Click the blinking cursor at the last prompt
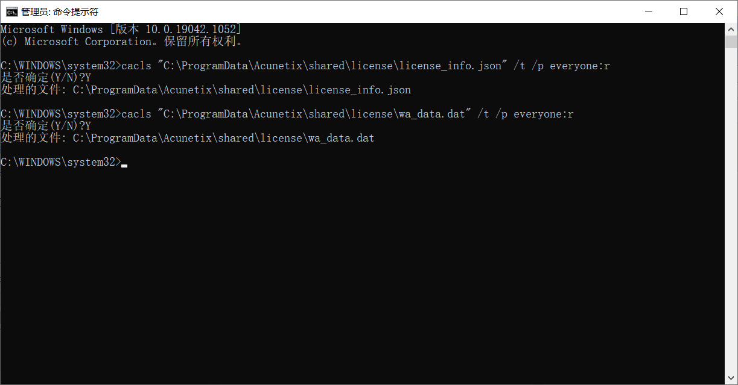This screenshot has height=385, width=738. [124, 165]
